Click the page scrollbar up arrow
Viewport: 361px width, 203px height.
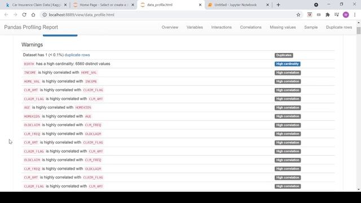click(x=359, y=23)
